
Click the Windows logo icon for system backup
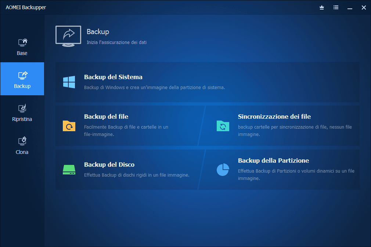coord(69,82)
